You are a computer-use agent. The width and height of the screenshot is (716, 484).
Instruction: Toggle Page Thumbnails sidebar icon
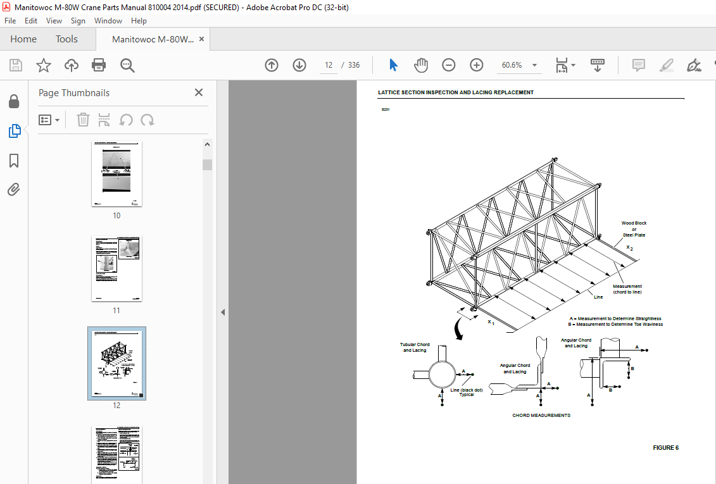pyautogui.click(x=14, y=131)
